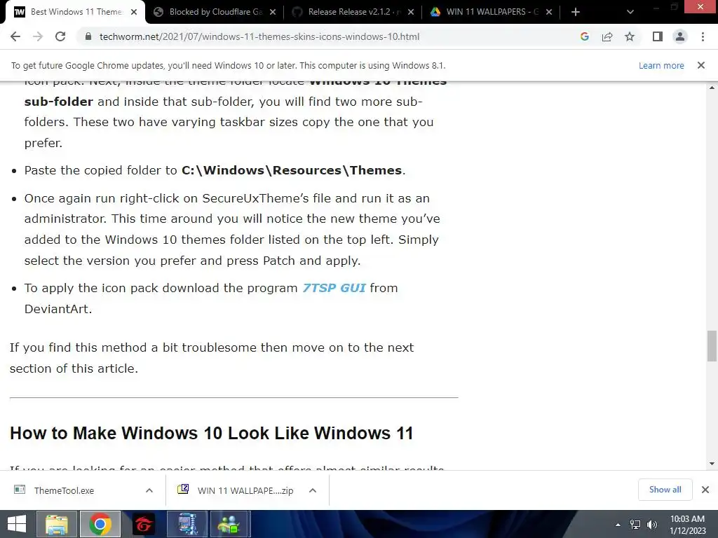Viewport: 718px width, 538px height.
Task: Close the Best Windows 11 Themes tab
Action: (134, 12)
